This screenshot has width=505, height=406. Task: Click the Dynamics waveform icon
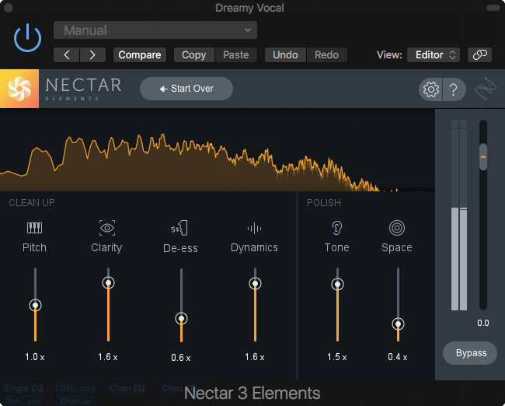click(x=254, y=229)
